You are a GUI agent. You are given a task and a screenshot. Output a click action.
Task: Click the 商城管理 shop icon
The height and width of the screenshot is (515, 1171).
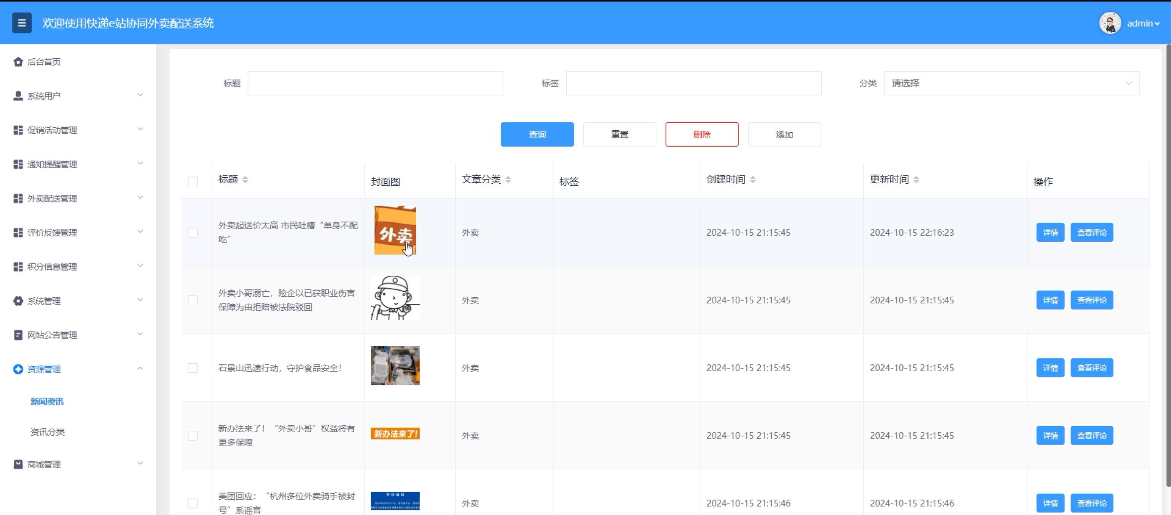click(x=18, y=464)
